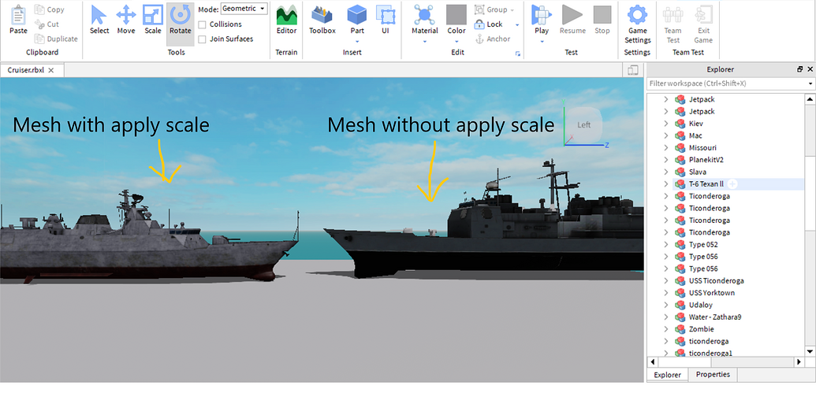Expand the USS Yorktown model
The width and height of the screenshot is (816, 400).
(665, 292)
